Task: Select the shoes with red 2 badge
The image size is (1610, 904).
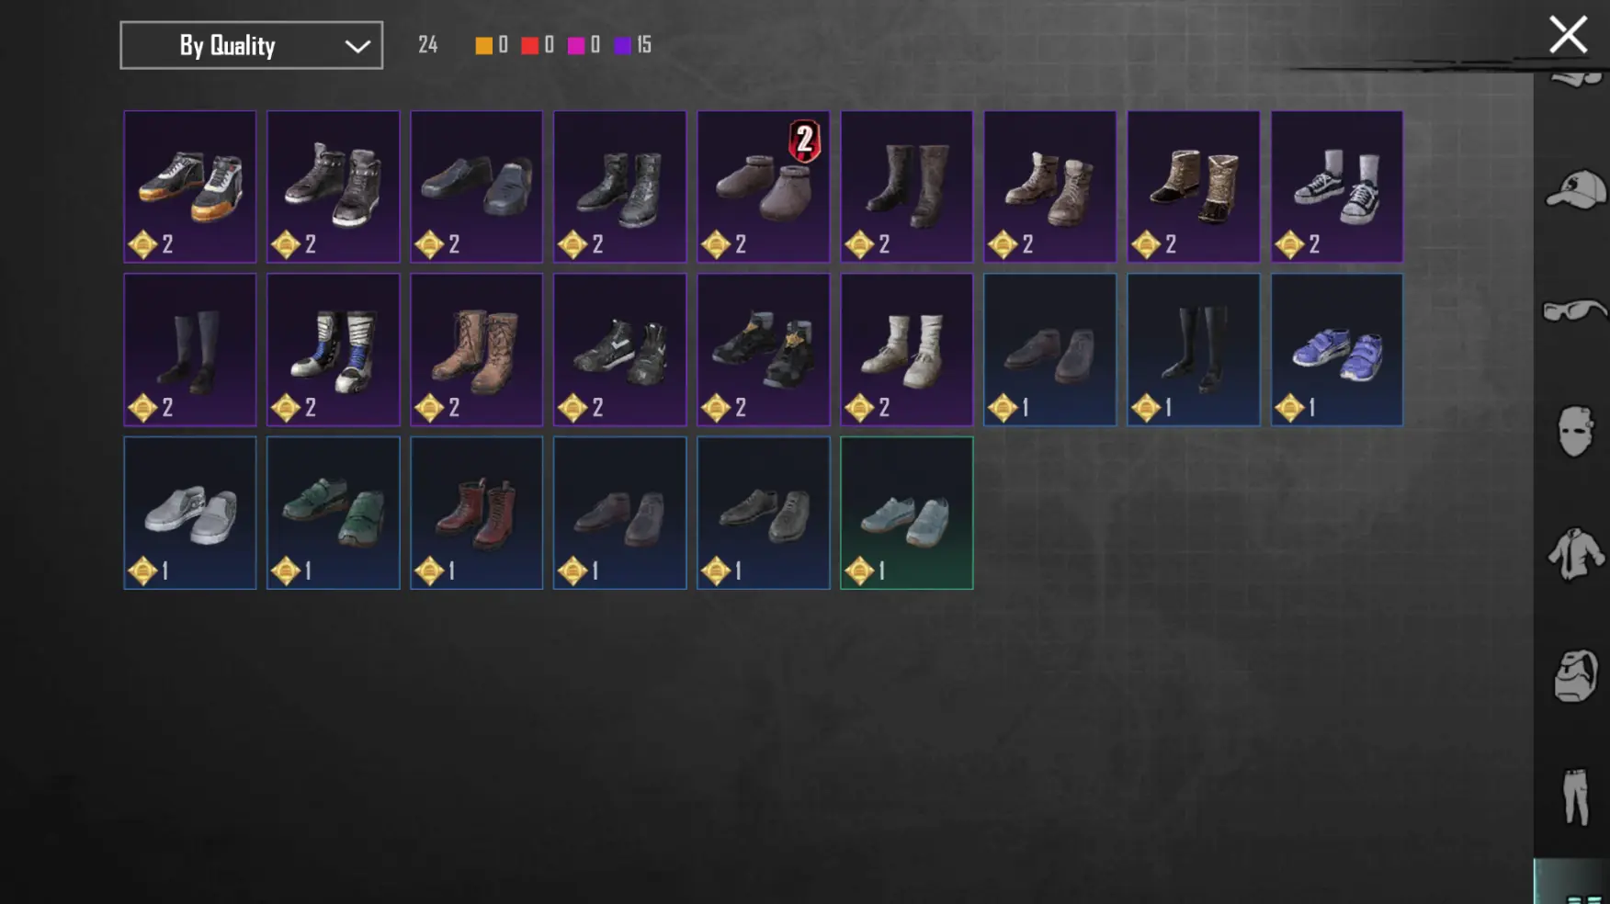Action: 764,186
